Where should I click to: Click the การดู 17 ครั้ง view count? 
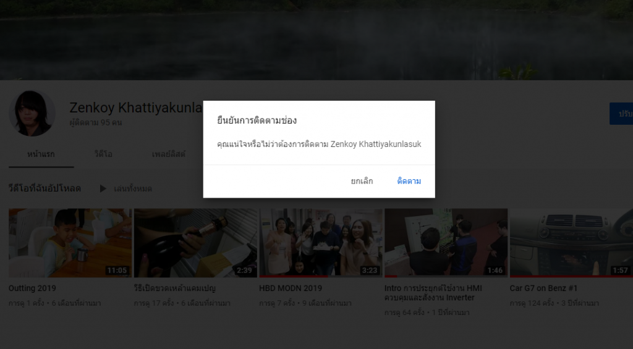tap(154, 303)
